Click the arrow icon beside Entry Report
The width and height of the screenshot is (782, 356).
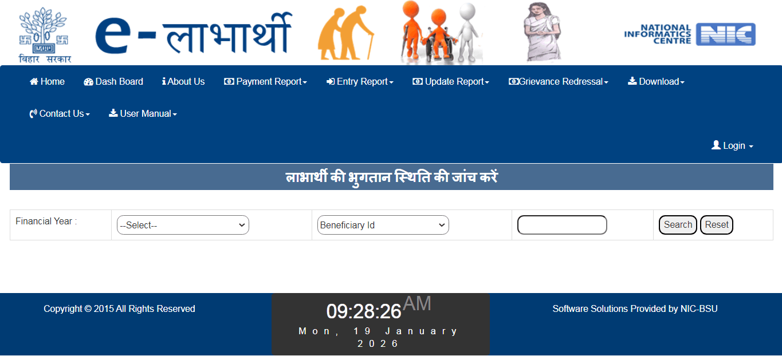(x=329, y=81)
